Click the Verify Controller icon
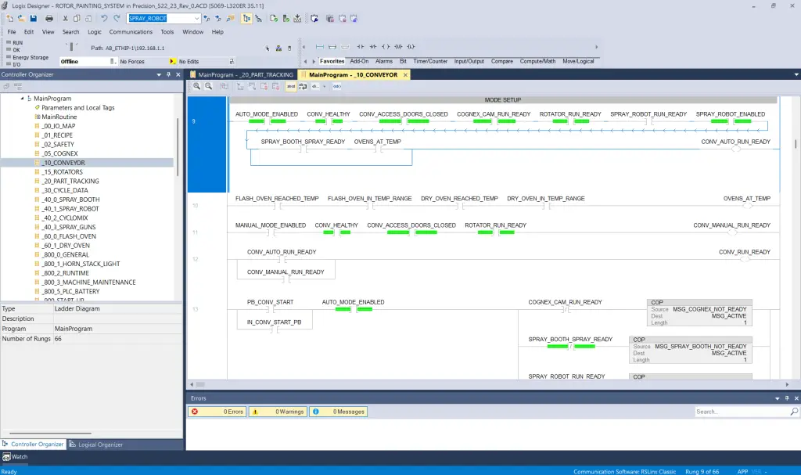Screen dimensions: 801x475 coord(286,19)
